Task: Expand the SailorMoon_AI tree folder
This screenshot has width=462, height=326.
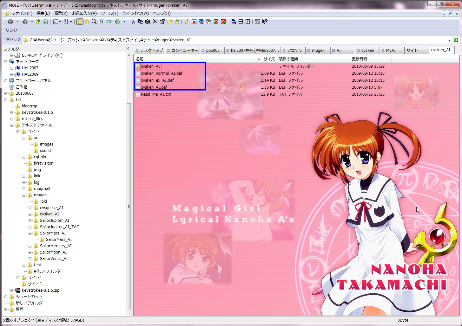Action: coord(30,252)
